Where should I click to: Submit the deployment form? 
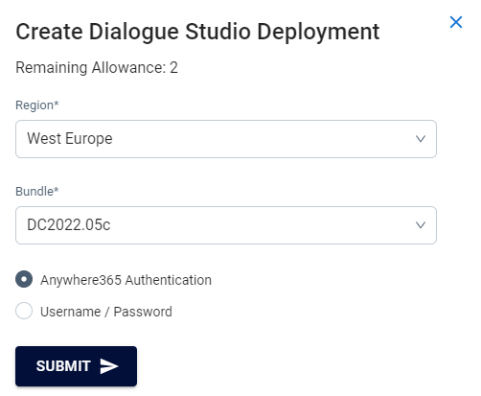point(76,366)
